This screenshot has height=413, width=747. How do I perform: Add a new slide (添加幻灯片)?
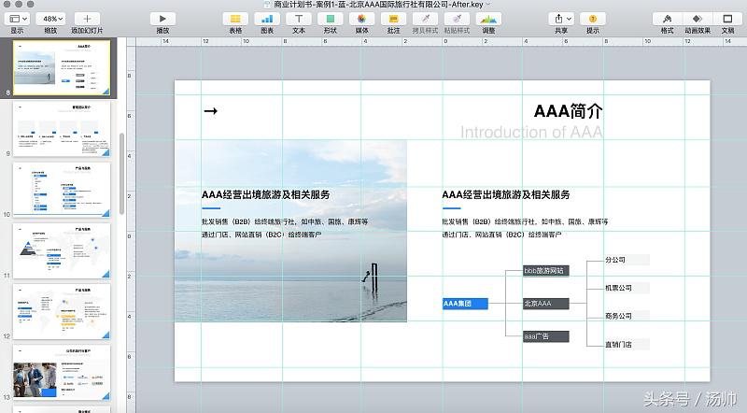(87, 19)
